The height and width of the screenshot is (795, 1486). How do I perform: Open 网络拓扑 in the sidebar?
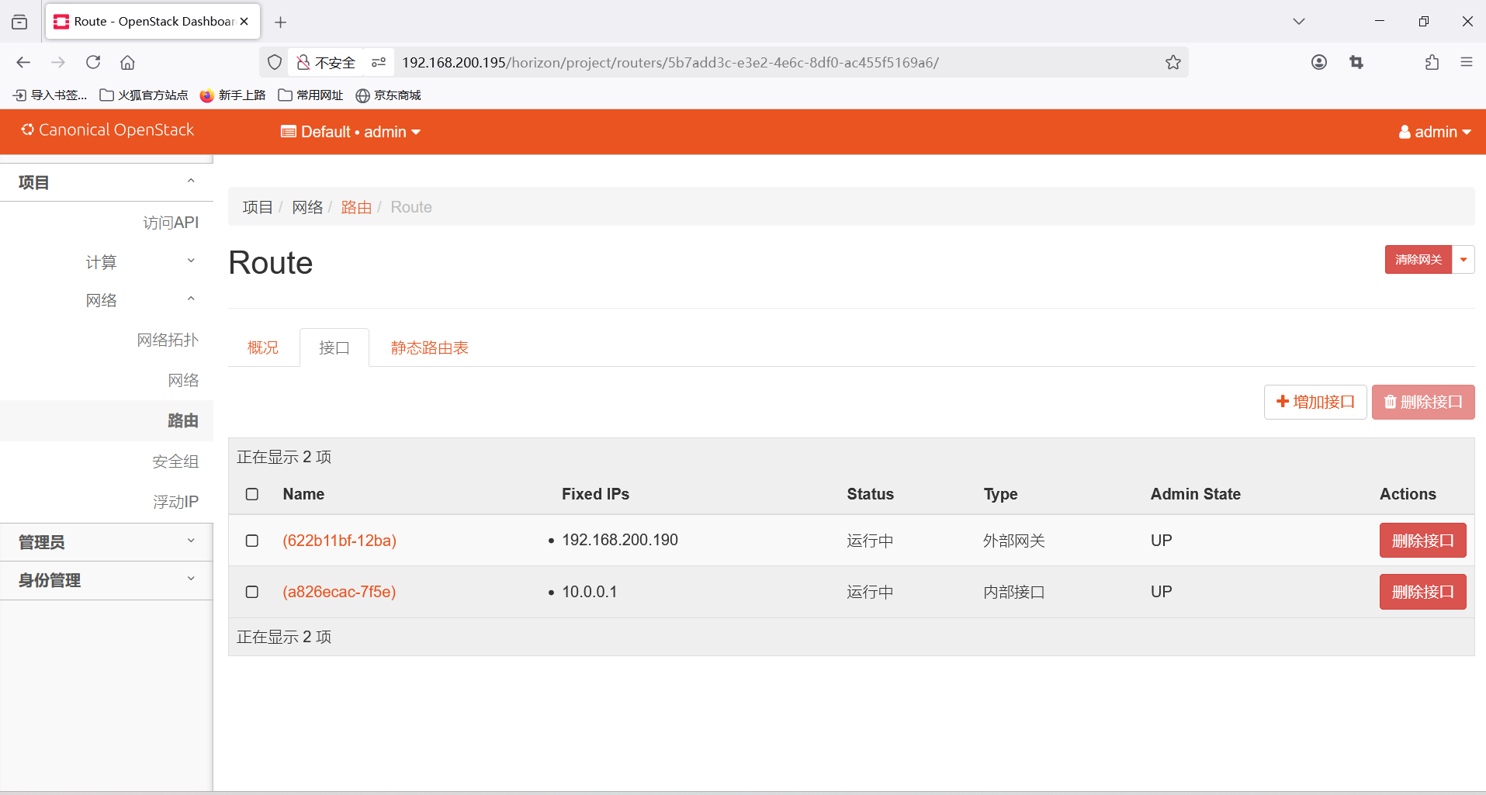[168, 340]
